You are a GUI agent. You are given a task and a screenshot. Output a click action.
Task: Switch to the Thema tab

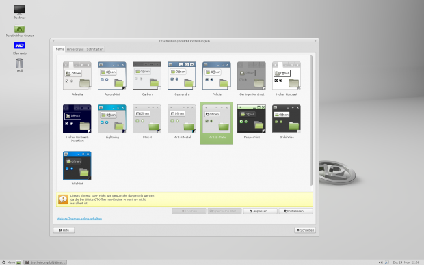click(x=59, y=49)
